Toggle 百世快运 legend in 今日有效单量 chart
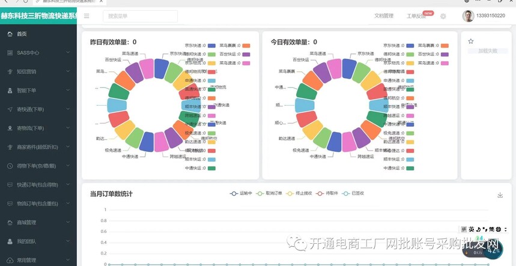516x266 pixels. [433, 54]
